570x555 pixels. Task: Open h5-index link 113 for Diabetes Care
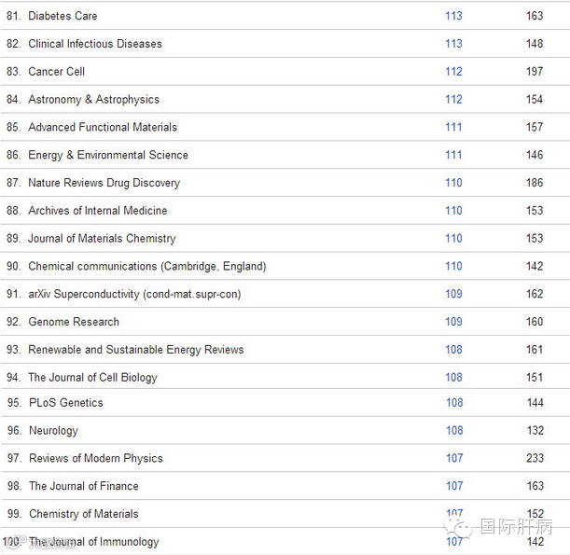click(453, 16)
